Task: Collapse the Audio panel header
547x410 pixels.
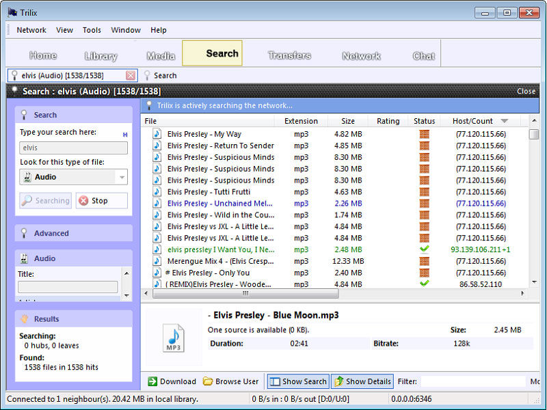Action: click(x=74, y=258)
